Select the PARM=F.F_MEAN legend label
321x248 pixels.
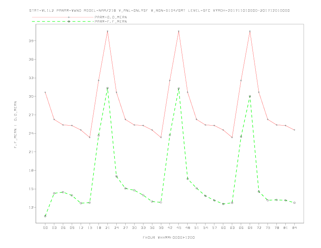point(111,21)
